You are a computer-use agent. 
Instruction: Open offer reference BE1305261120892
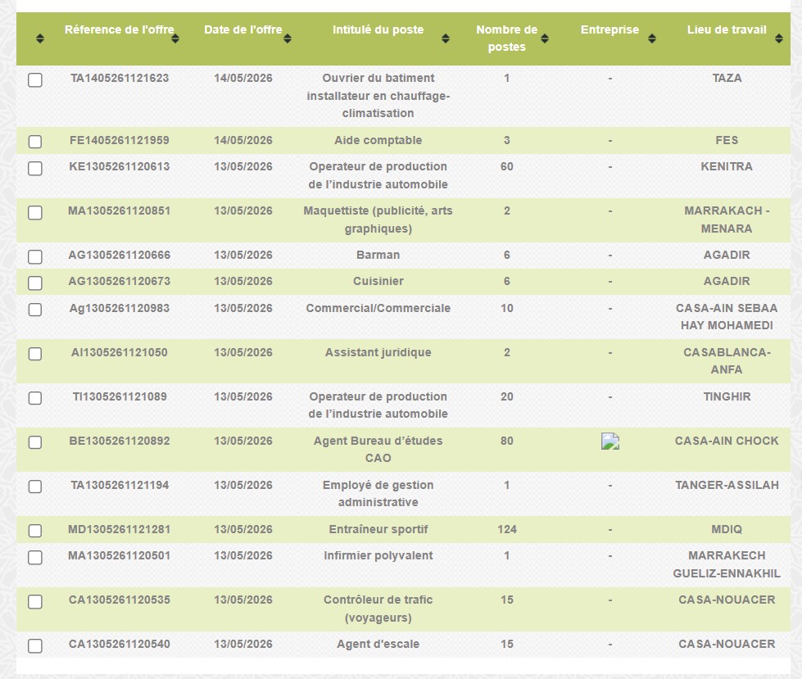coord(120,441)
